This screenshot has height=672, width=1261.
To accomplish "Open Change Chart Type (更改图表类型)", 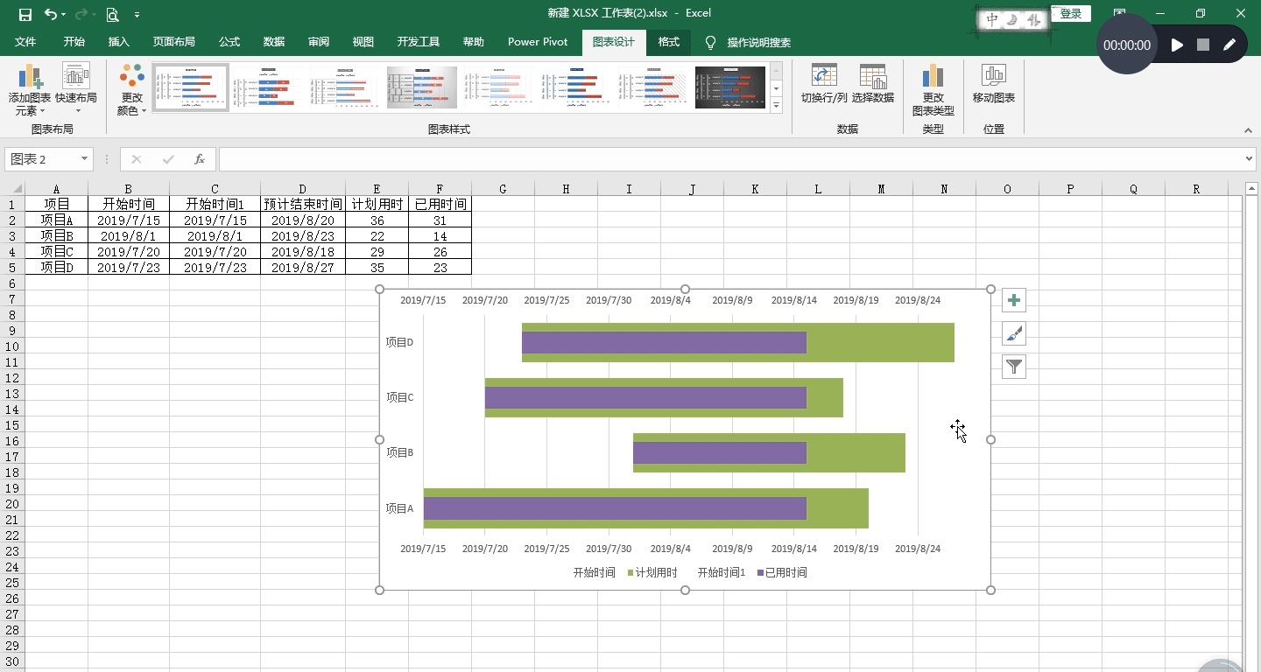I will point(933,89).
